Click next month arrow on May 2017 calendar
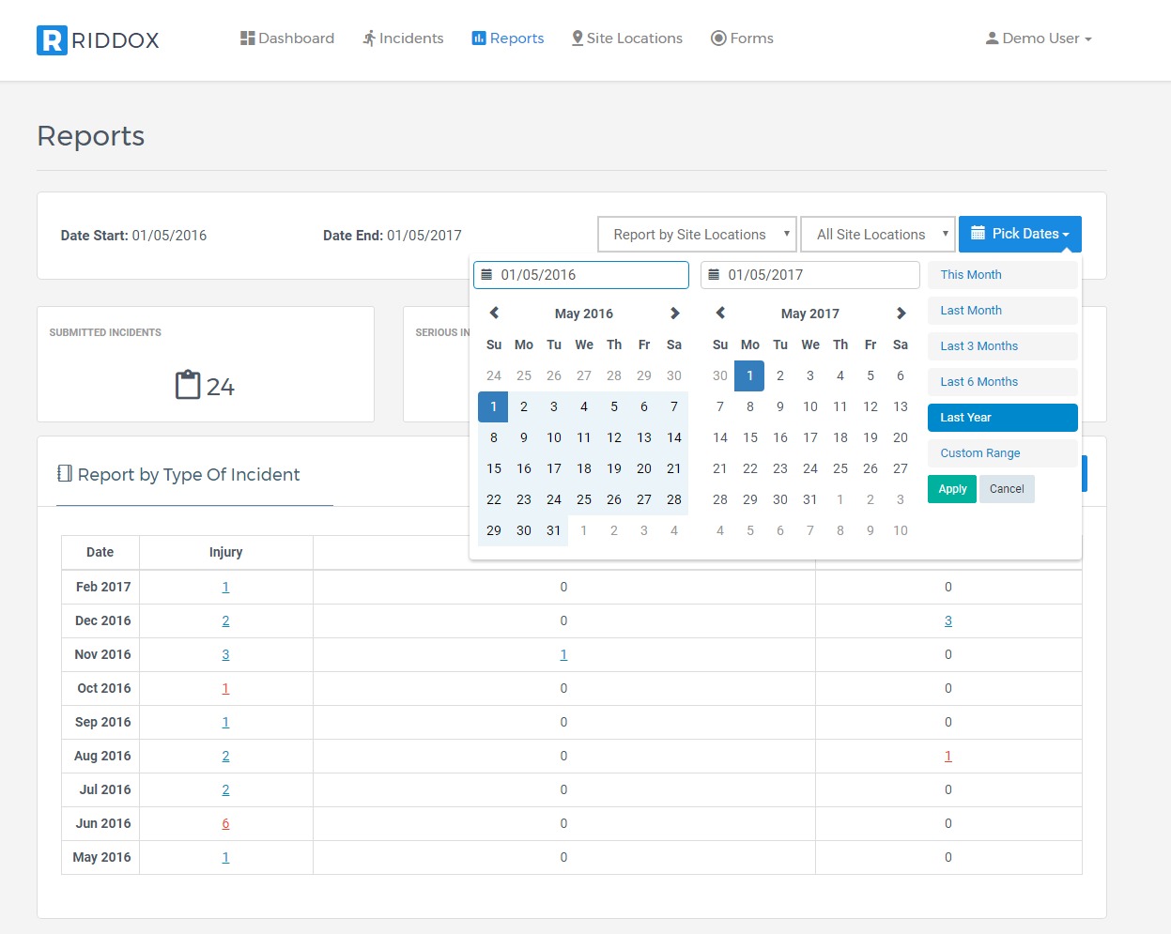The height and width of the screenshot is (934, 1171). pos(901,314)
